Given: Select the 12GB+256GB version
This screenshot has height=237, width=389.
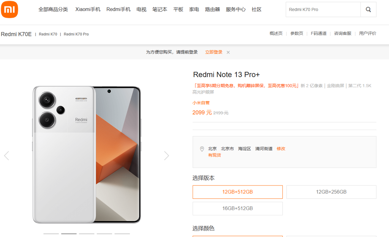Looking at the screenshot, I should click(331, 192).
